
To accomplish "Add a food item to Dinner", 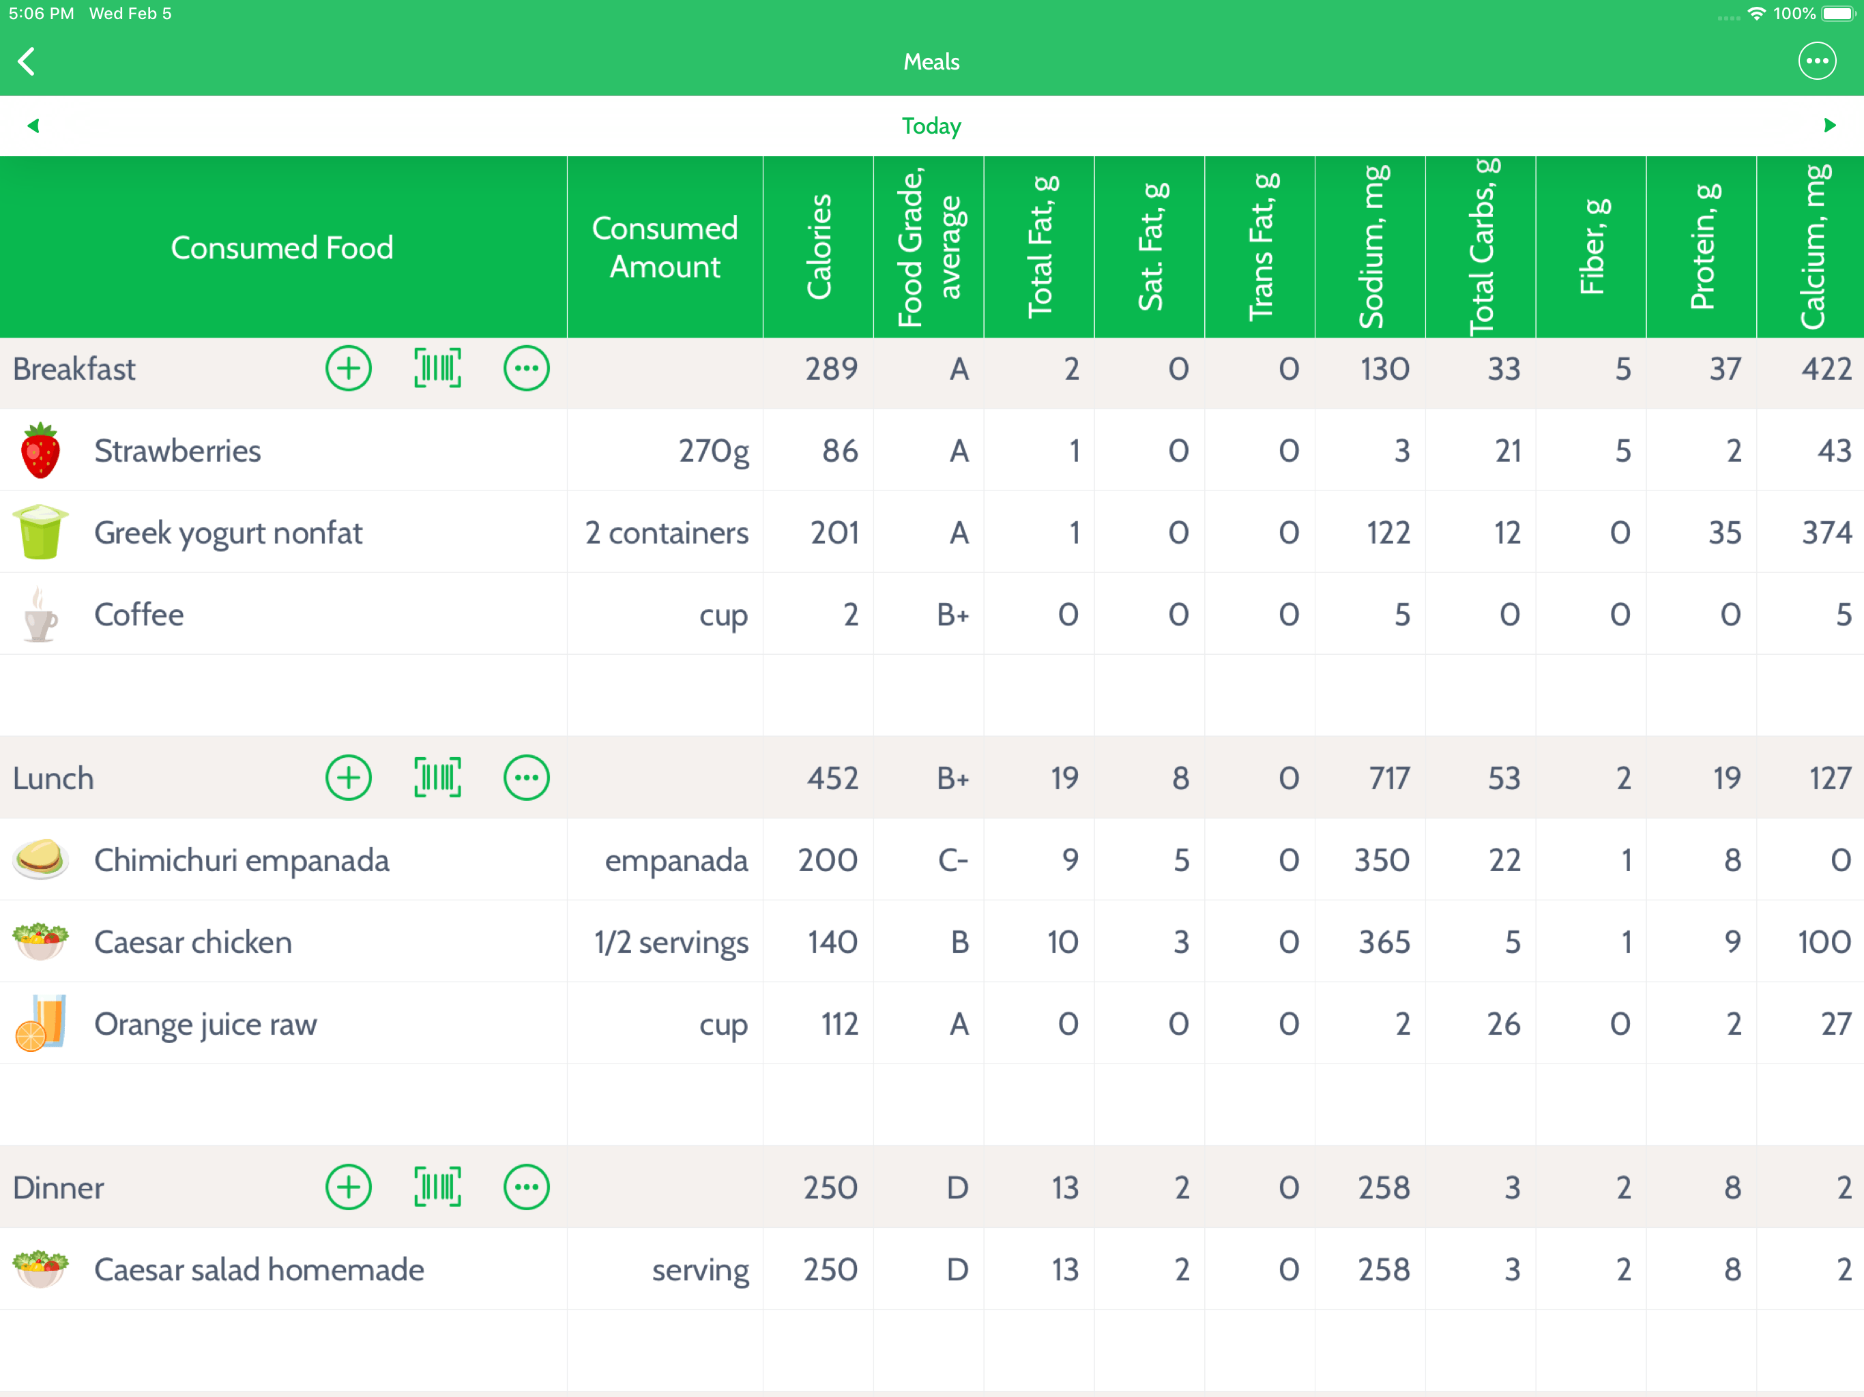I will (348, 1187).
